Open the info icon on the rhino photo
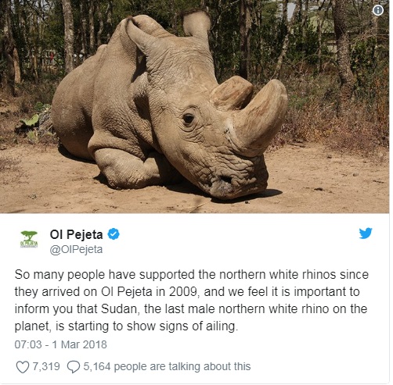393x385 pixels. (378, 10)
